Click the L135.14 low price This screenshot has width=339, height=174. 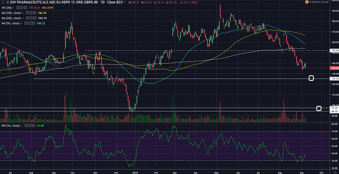point(159,3)
